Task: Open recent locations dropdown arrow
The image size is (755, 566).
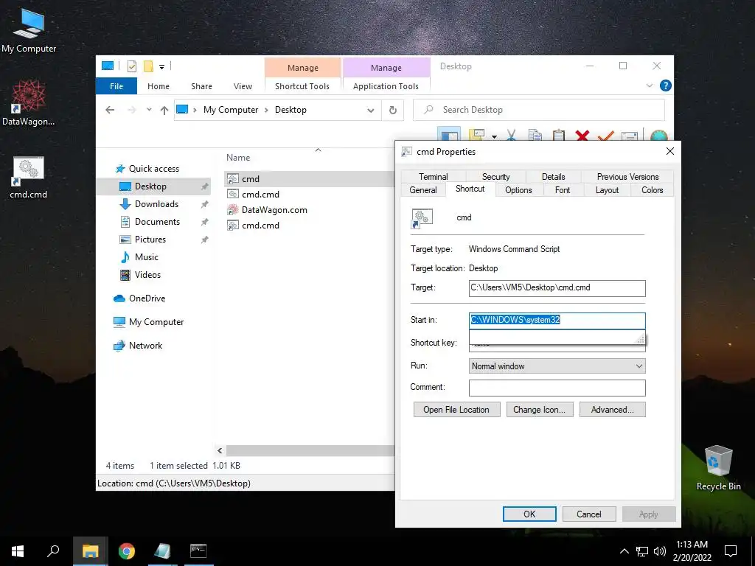Action: coord(149,110)
